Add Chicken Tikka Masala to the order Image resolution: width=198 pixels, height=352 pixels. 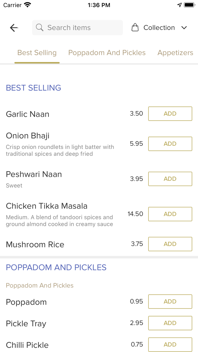coord(170,214)
